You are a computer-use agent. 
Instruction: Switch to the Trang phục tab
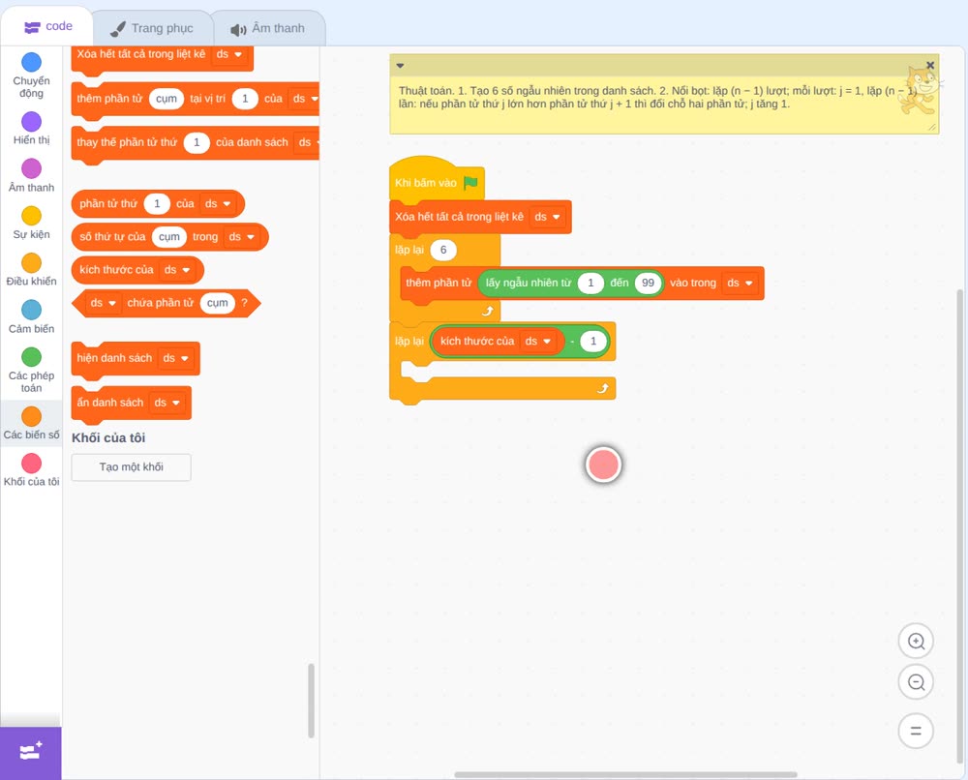point(152,28)
